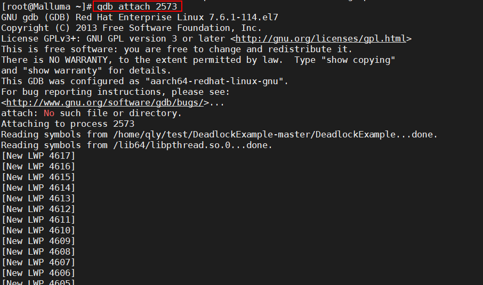Click the Copyright 2013 Free Software Foundation line
Viewport: 483px width, 285px height.
[x=132, y=28]
